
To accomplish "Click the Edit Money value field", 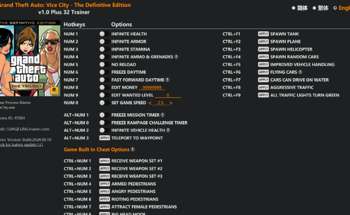I will click(152, 88).
